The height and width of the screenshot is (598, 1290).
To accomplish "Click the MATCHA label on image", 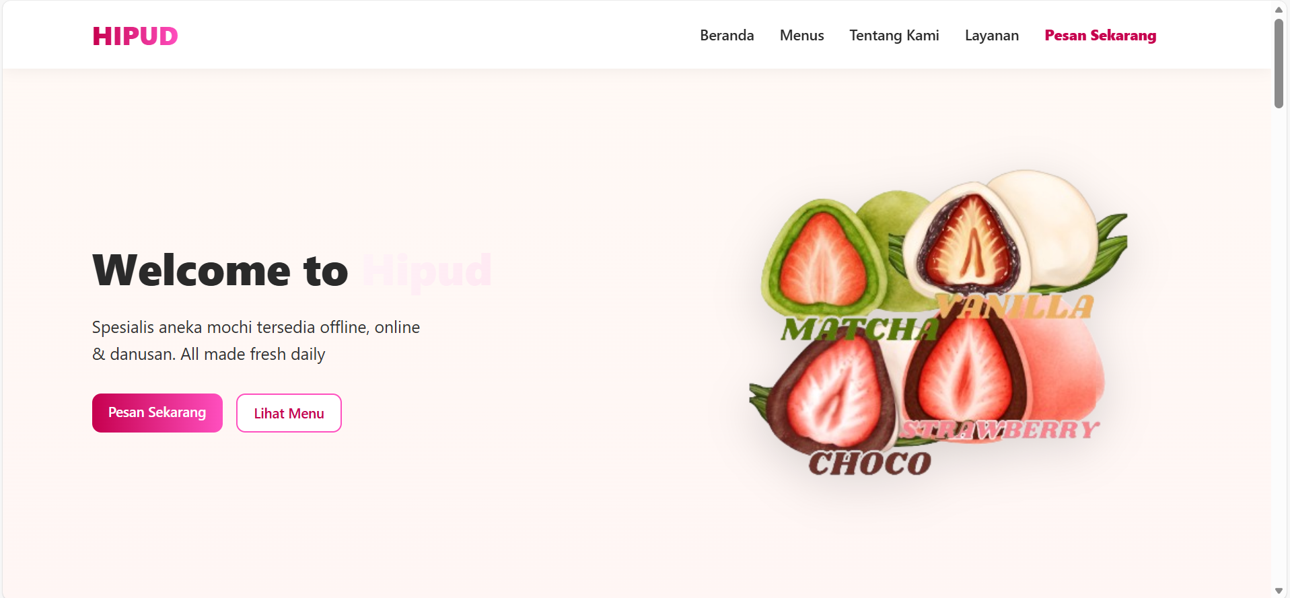I will point(859,329).
